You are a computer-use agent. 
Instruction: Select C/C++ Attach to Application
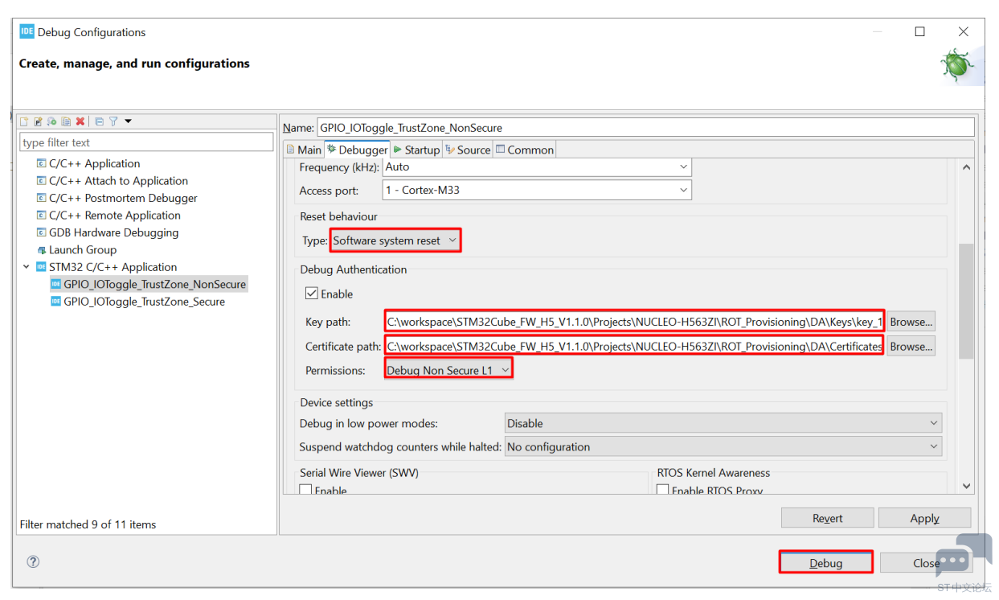[112, 181]
